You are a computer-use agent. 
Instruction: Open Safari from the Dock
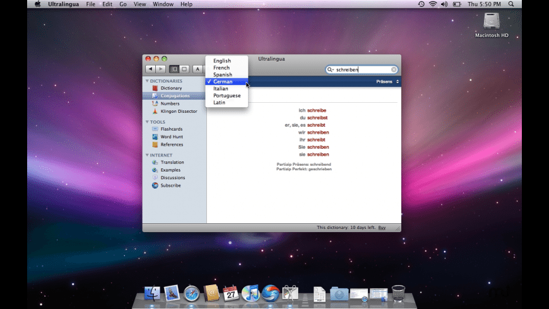pyautogui.click(x=192, y=293)
